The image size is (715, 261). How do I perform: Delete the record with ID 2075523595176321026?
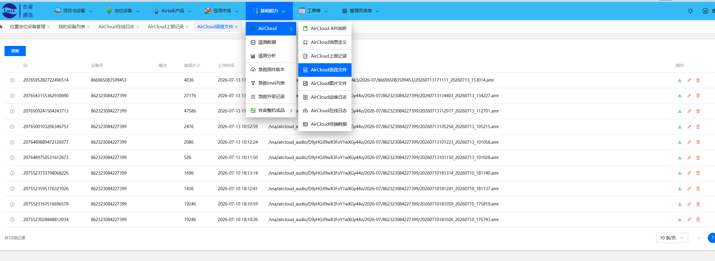[x=698, y=189]
